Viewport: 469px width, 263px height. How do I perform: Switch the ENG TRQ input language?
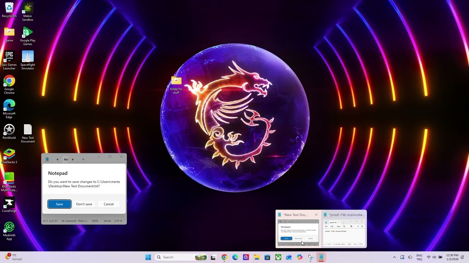click(x=419, y=257)
